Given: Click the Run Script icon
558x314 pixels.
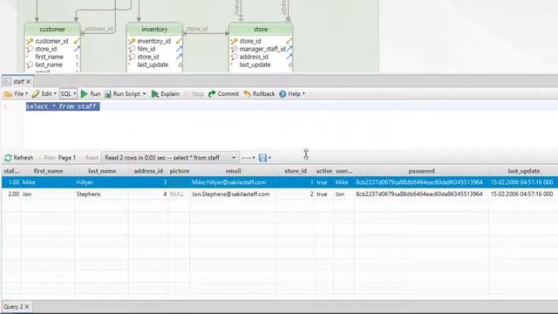Looking at the screenshot, I should point(108,94).
